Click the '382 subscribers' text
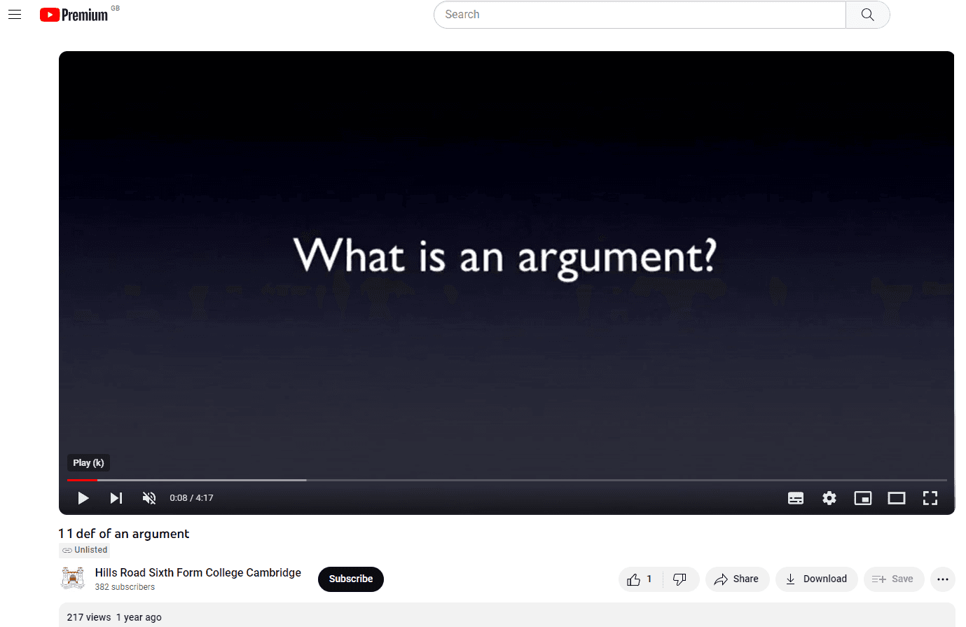 (x=125, y=587)
